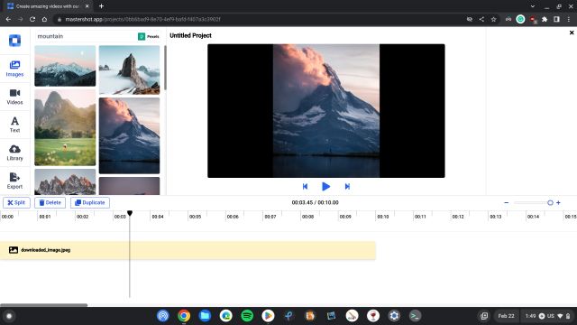Open the browser extensions puzzle icon
The image size is (577, 325).
pos(545,19)
